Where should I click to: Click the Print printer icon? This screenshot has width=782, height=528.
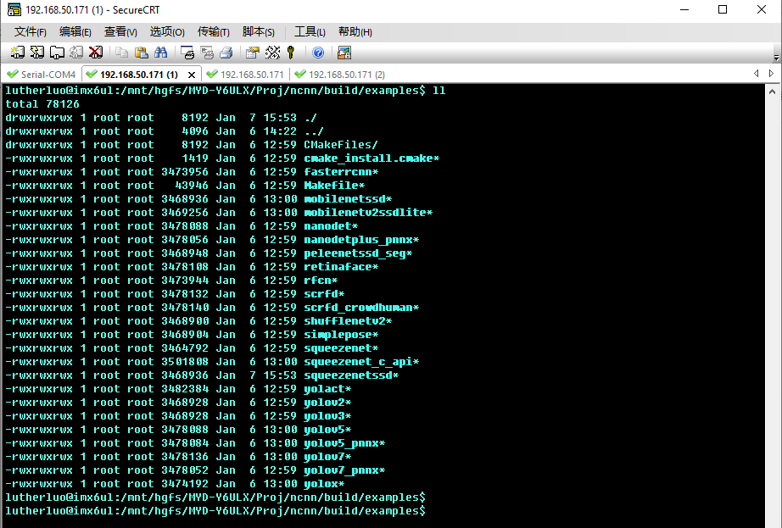point(226,53)
